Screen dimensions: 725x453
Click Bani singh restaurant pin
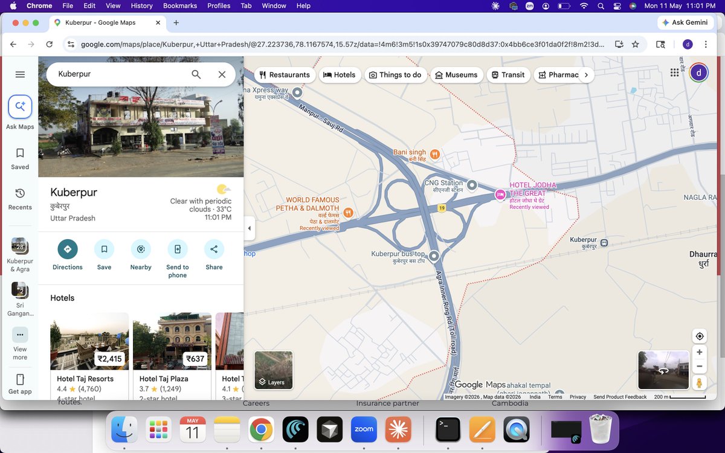(435, 155)
